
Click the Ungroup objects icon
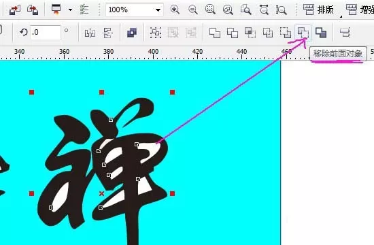173,33
